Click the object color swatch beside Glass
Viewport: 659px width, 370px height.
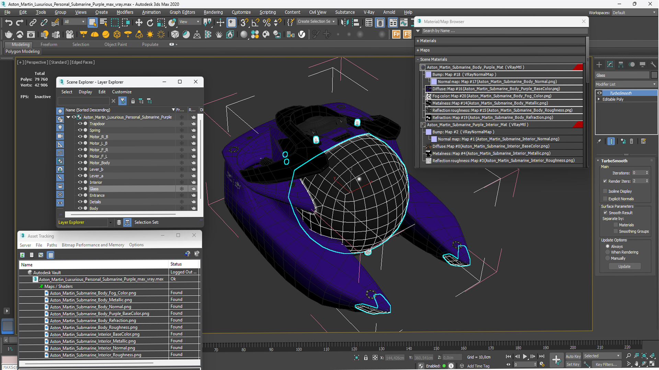(654, 75)
